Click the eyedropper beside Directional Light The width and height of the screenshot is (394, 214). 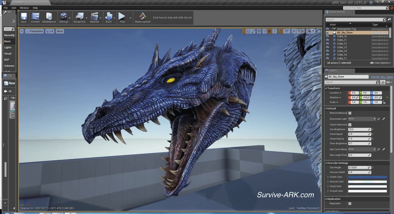click(x=384, y=119)
